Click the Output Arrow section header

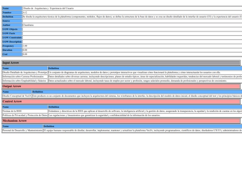(121, 86)
